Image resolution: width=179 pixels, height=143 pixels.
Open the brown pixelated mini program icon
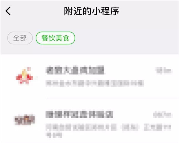coord(24,120)
